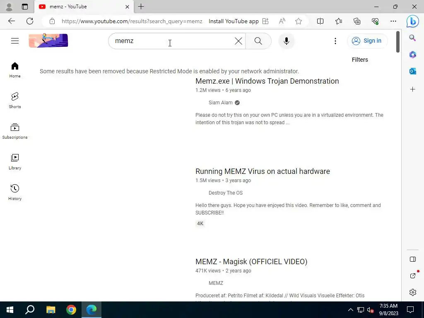Open History in the sidebar
Image resolution: width=424 pixels, height=318 pixels.
tap(15, 192)
